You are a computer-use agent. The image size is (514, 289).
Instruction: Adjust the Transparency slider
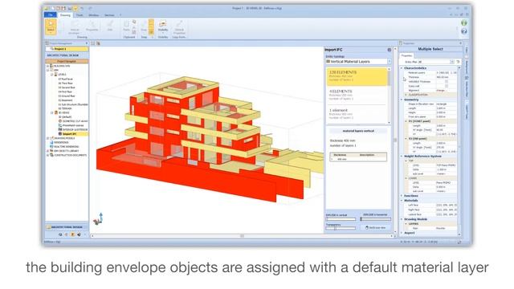(x=341, y=228)
